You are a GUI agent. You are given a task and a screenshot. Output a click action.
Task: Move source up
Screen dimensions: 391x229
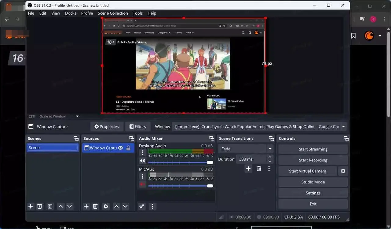(116, 206)
